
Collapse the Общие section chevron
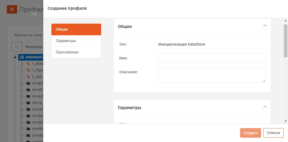click(265, 26)
